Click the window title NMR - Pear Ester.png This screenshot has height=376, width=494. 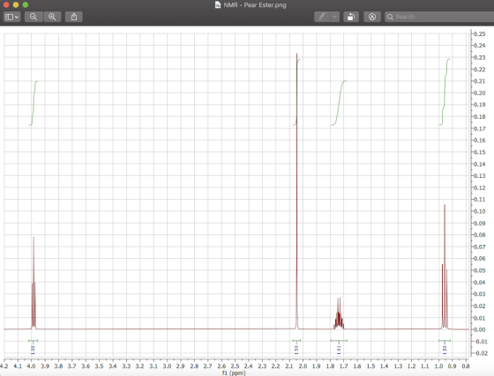255,5
